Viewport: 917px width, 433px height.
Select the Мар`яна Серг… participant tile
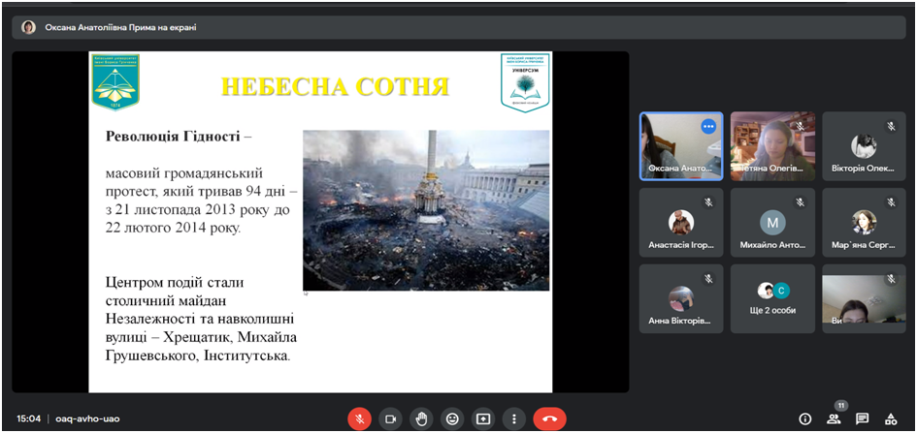pos(864,223)
